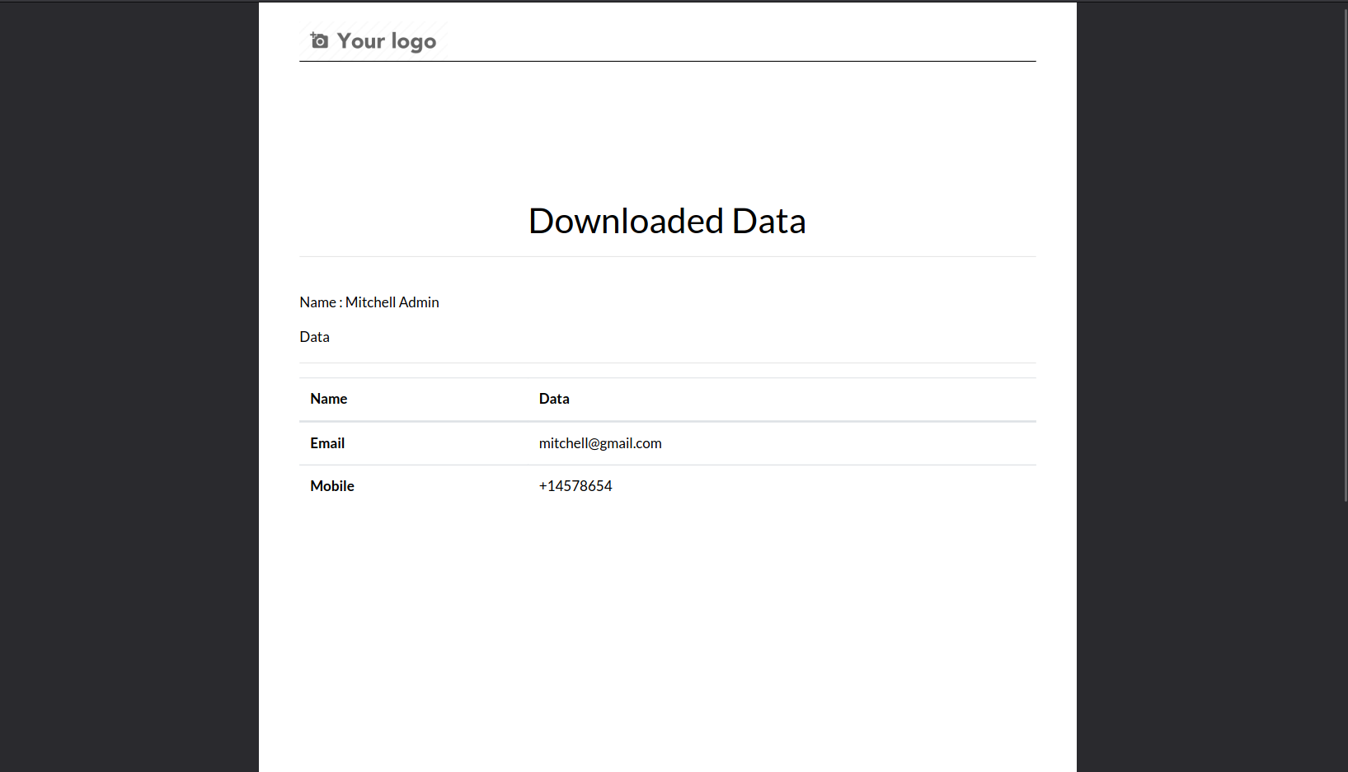Click the vertical scrollbar thumb

[1344, 247]
